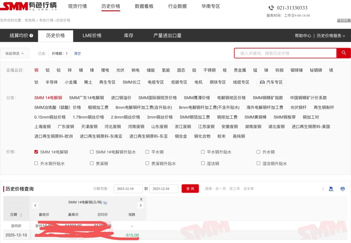Open 返回旧版 to return to old version
The image size is (351, 243).
[x=344, y=20]
